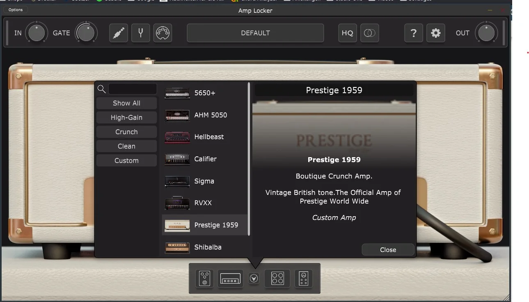Select the AHM 5050 amp
Viewport: 529px width, 302px height.
(204, 115)
